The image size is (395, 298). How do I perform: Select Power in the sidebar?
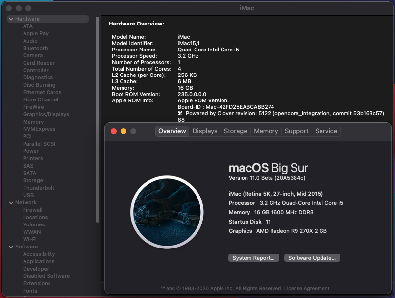point(31,151)
